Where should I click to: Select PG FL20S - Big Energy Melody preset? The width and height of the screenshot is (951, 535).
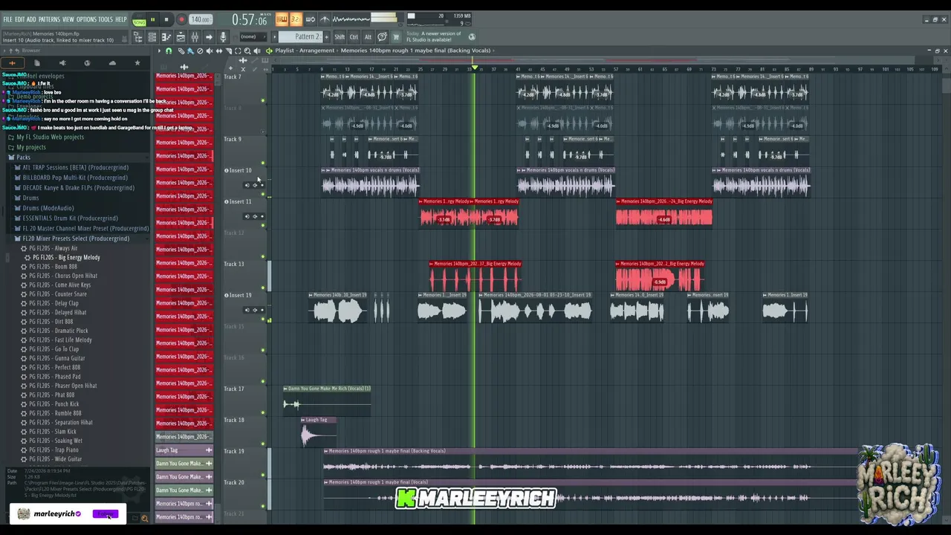[x=66, y=258]
